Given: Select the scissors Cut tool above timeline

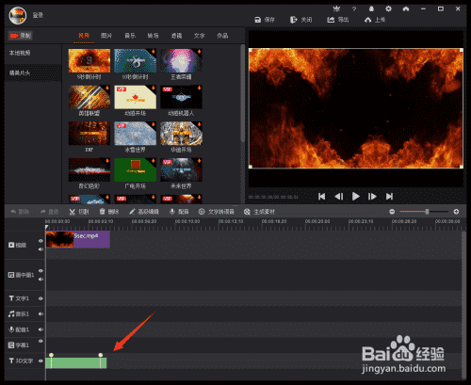Looking at the screenshot, I should 72,212.
